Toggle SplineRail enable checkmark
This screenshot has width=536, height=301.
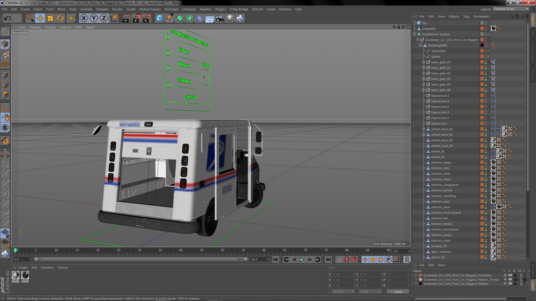[488, 51]
